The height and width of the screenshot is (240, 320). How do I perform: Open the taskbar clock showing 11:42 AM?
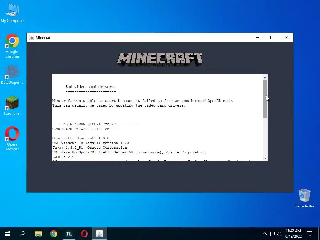click(293, 234)
